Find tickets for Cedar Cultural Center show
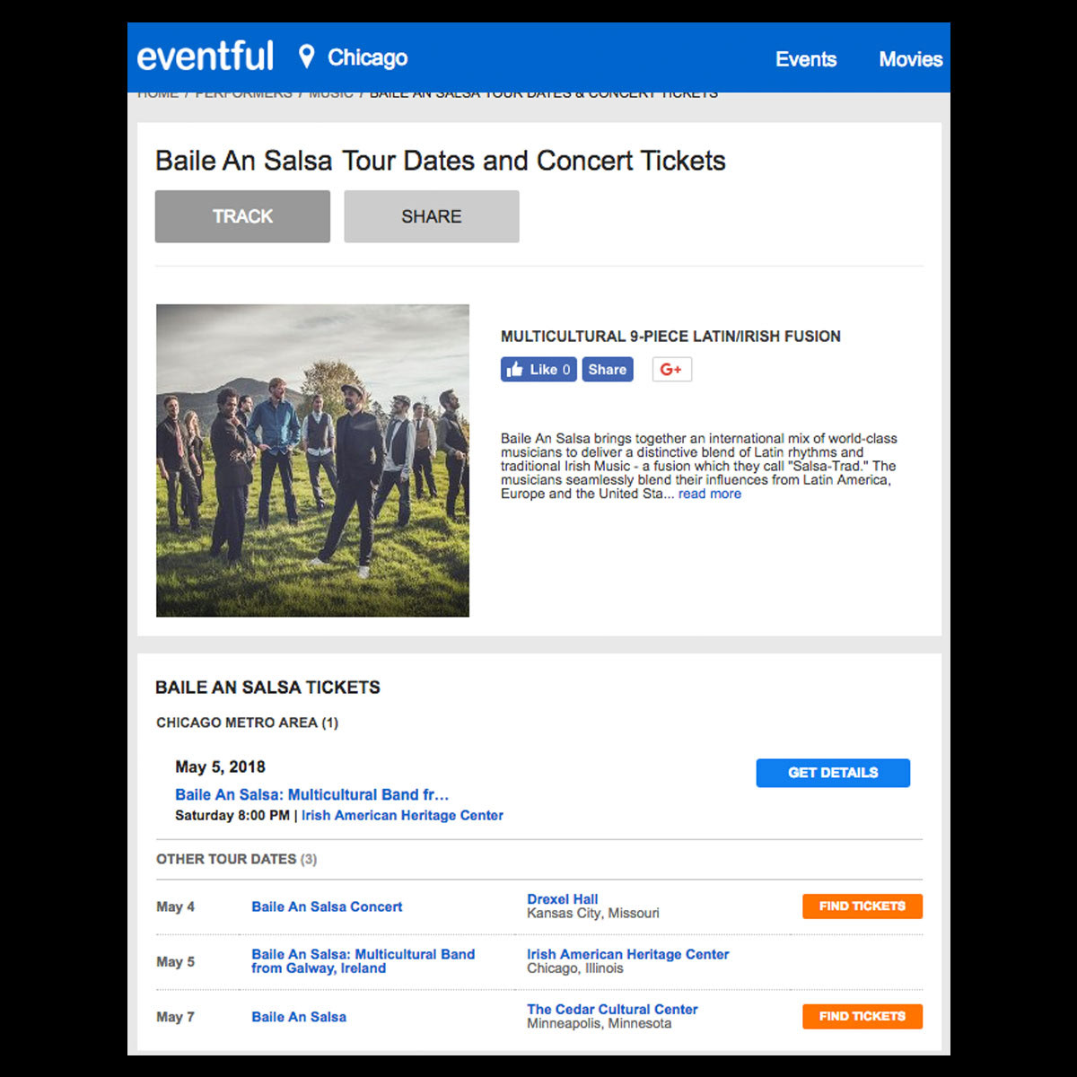 click(x=862, y=1017)
